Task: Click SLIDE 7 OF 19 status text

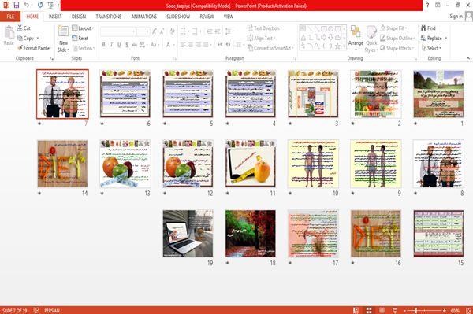Action: click(14, 310)
